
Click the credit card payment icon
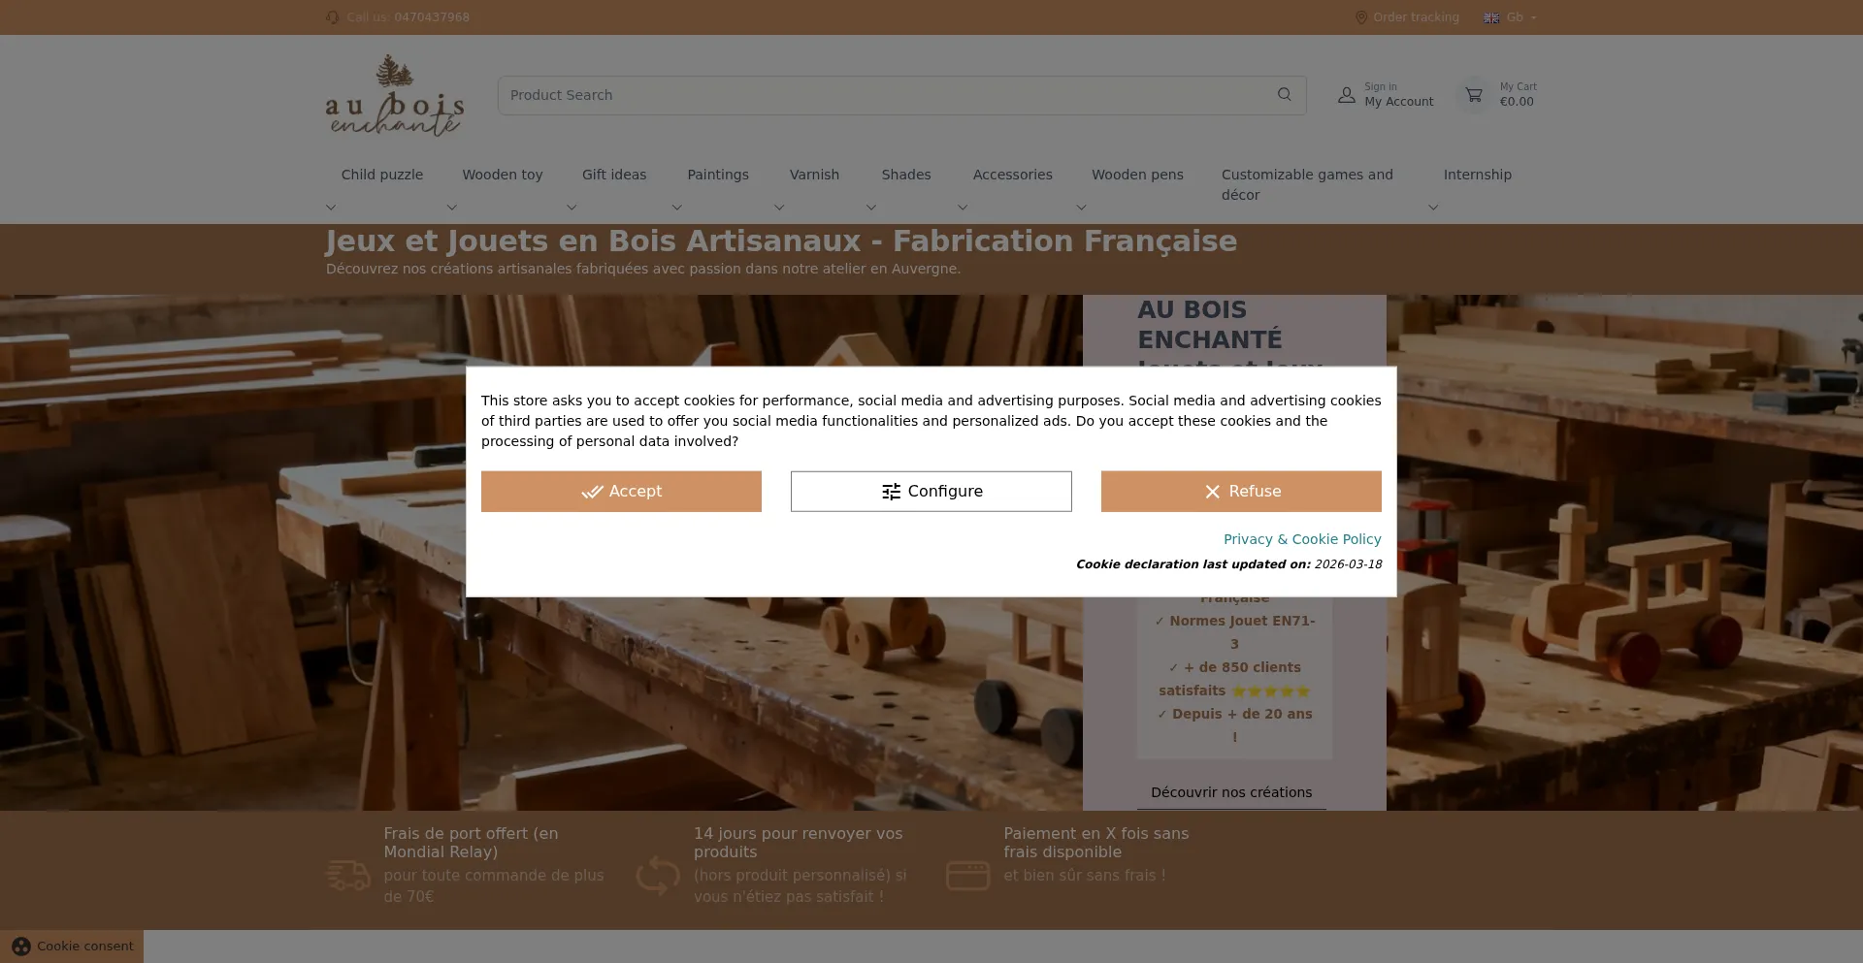pos(967,876)
